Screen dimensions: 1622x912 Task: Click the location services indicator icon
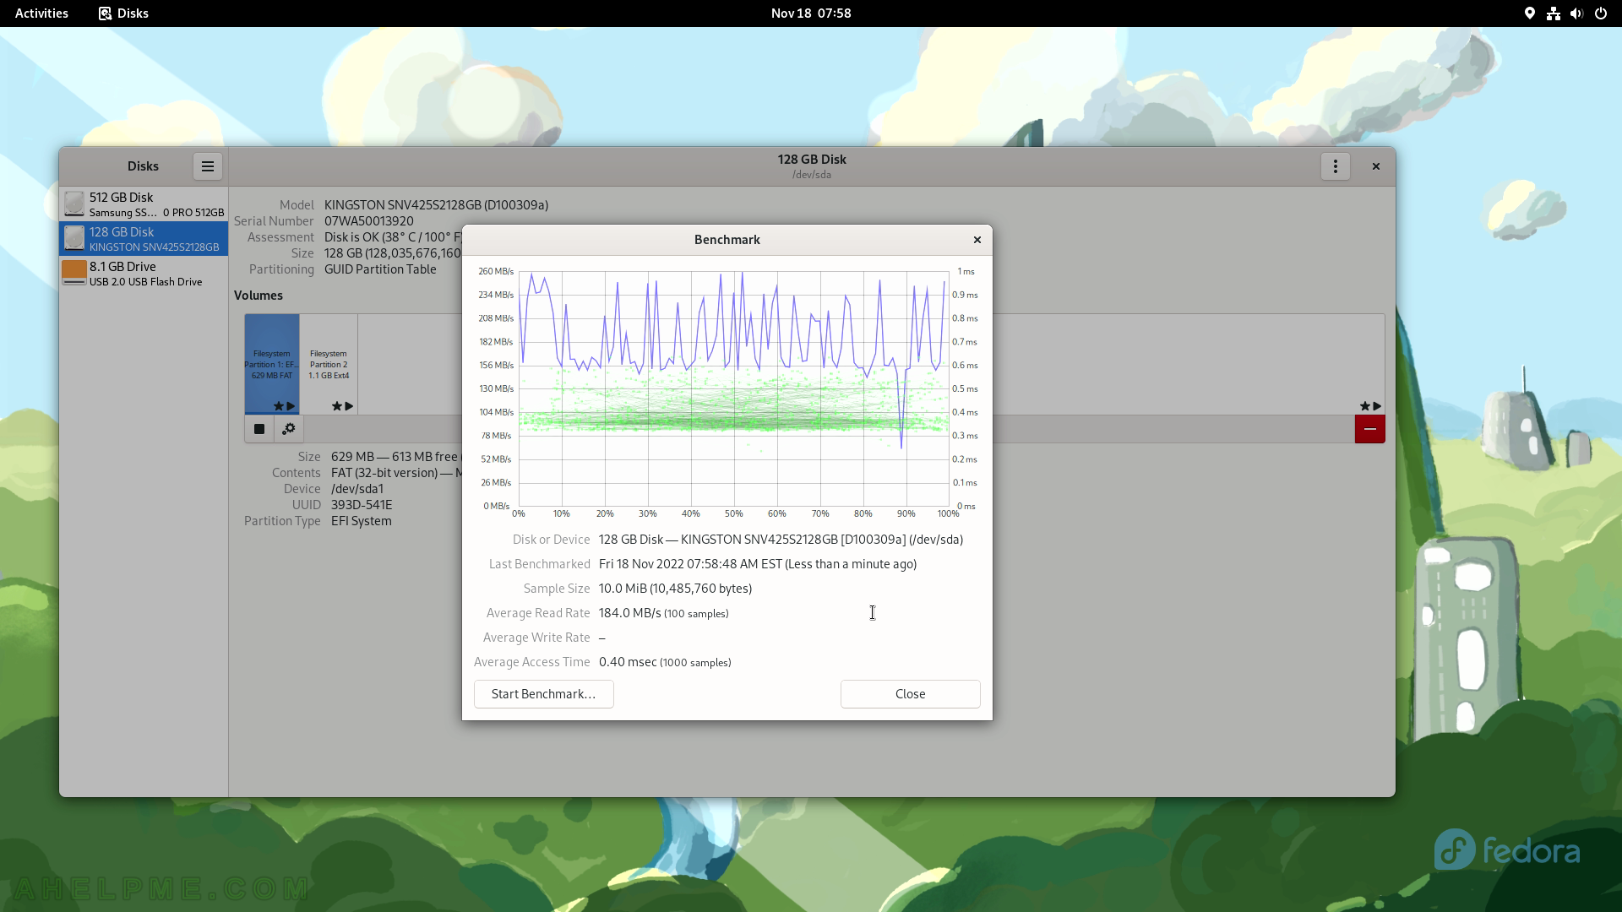point(1529,14)
